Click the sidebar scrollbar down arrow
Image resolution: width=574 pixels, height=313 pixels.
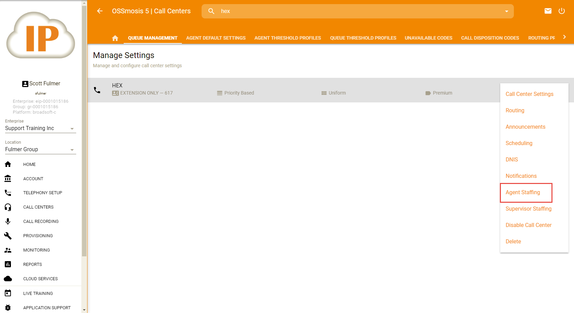click(84, 310)
